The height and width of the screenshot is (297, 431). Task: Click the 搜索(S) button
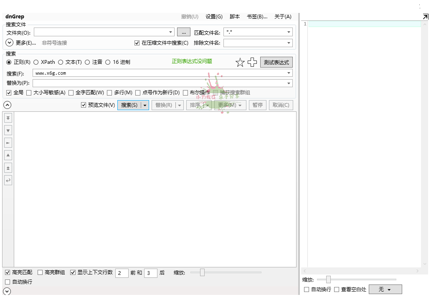pos(130,105)
